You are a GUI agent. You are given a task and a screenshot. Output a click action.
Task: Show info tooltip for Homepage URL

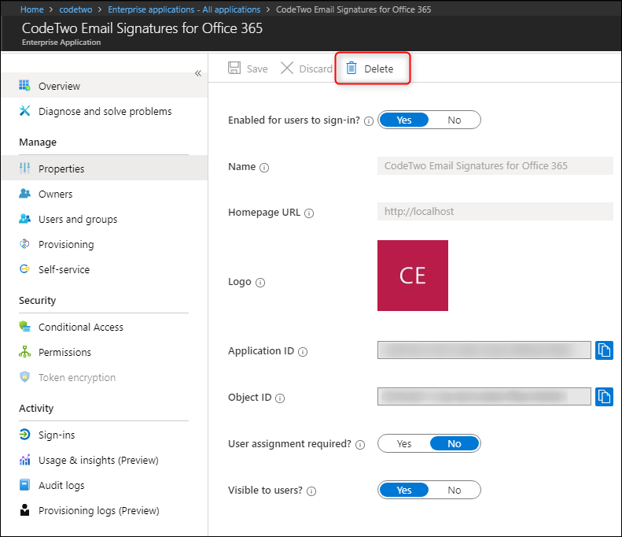click(308, 213)
